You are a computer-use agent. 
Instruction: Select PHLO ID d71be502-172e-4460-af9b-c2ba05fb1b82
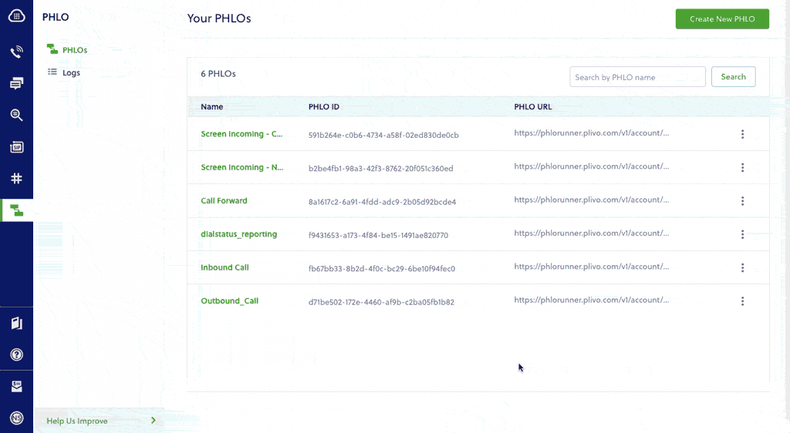[x=381, y=302]
